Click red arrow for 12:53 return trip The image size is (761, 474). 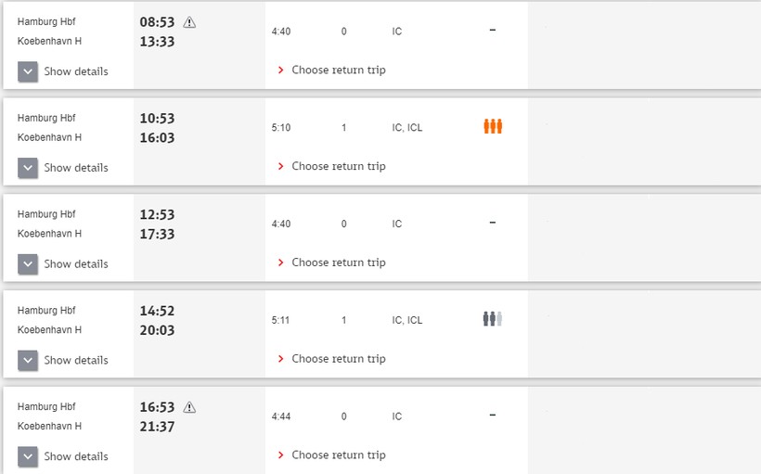[281, 263]
